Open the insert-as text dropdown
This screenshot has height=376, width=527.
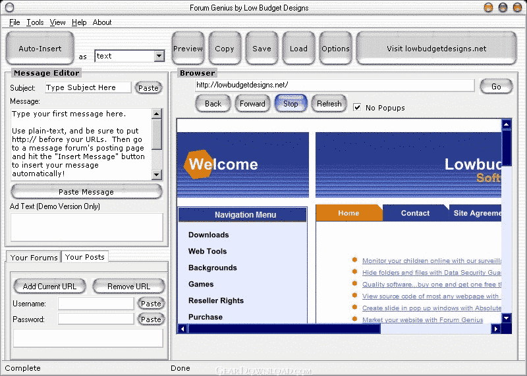click(x=159, y=56)
